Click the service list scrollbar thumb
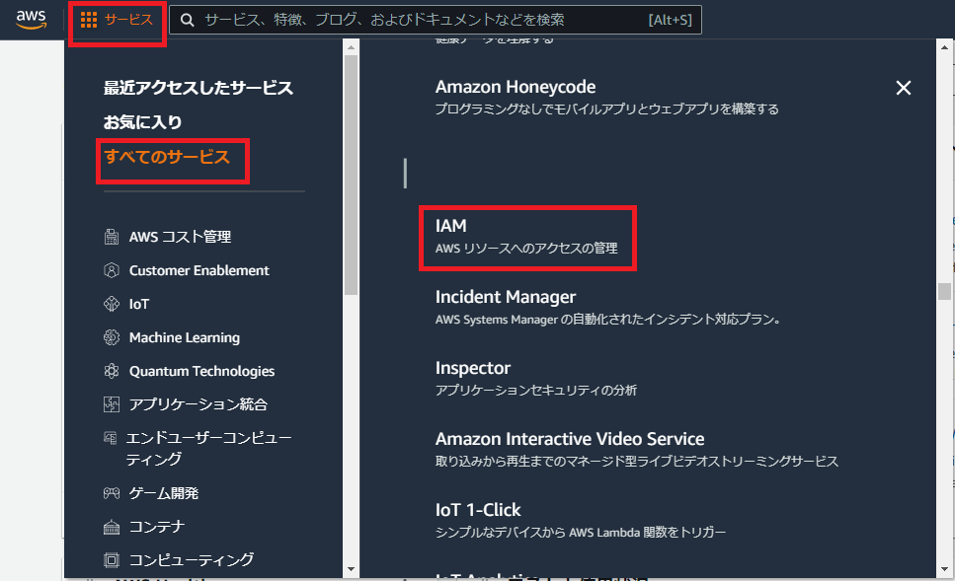Viewport: 955px width, 581px height. tap(944, 292)
